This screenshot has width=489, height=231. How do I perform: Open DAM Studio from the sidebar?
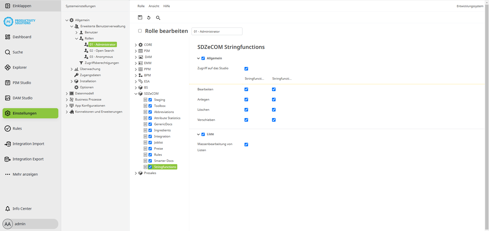point(23,98)
